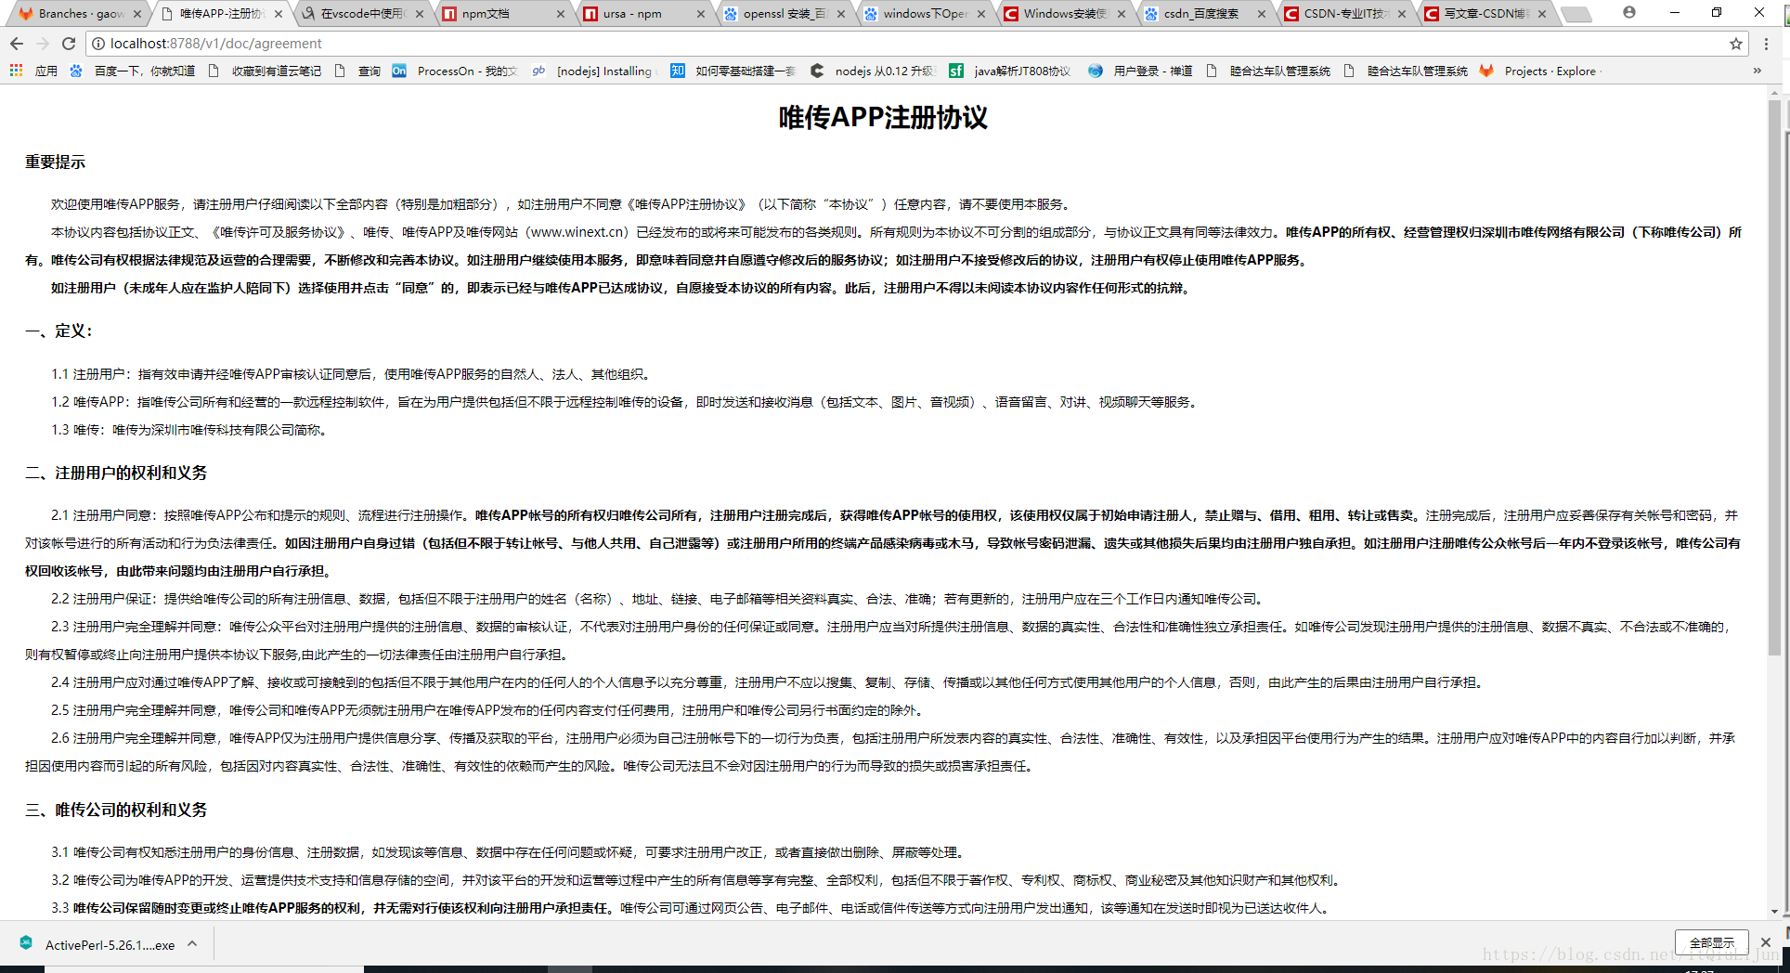
Task: Open the nodejs 从0.12 升级 bookmark
Action: (x=873, y=71)
